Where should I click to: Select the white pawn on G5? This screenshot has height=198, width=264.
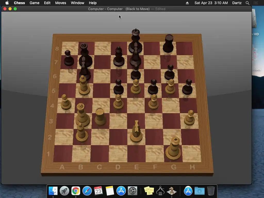coord(170,86)
